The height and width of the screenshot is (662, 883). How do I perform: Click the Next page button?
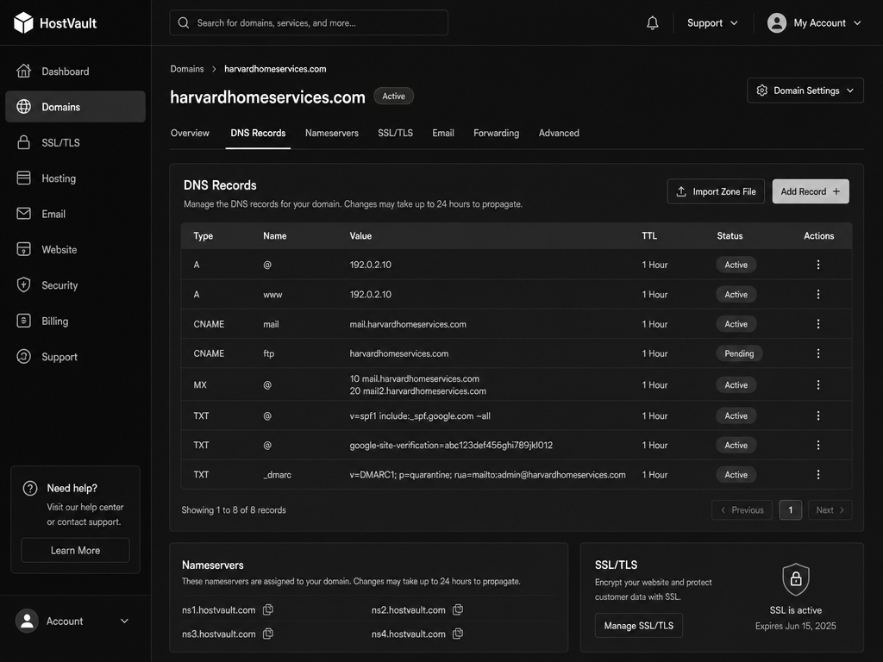click(x=830, y=510)
